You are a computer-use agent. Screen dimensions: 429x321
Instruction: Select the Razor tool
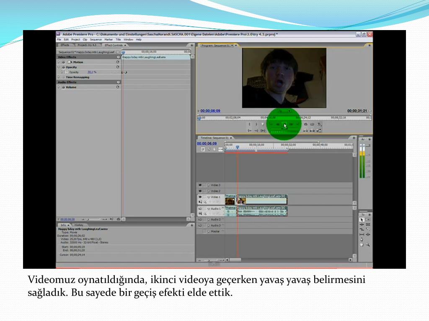point(368,229)
